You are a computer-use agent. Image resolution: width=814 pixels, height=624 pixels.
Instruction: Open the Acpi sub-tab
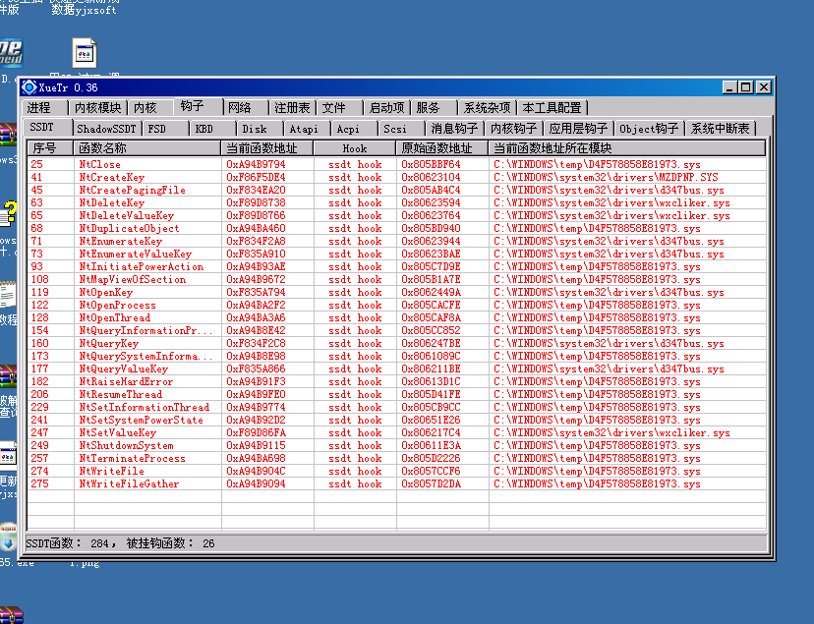click(x=354, y=129)
